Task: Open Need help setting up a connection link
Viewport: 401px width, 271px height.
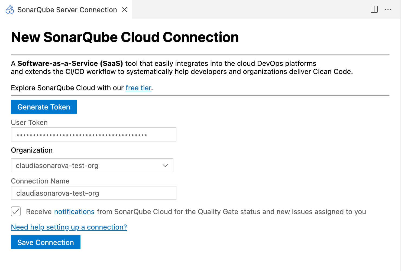Action: pos(69,227)
